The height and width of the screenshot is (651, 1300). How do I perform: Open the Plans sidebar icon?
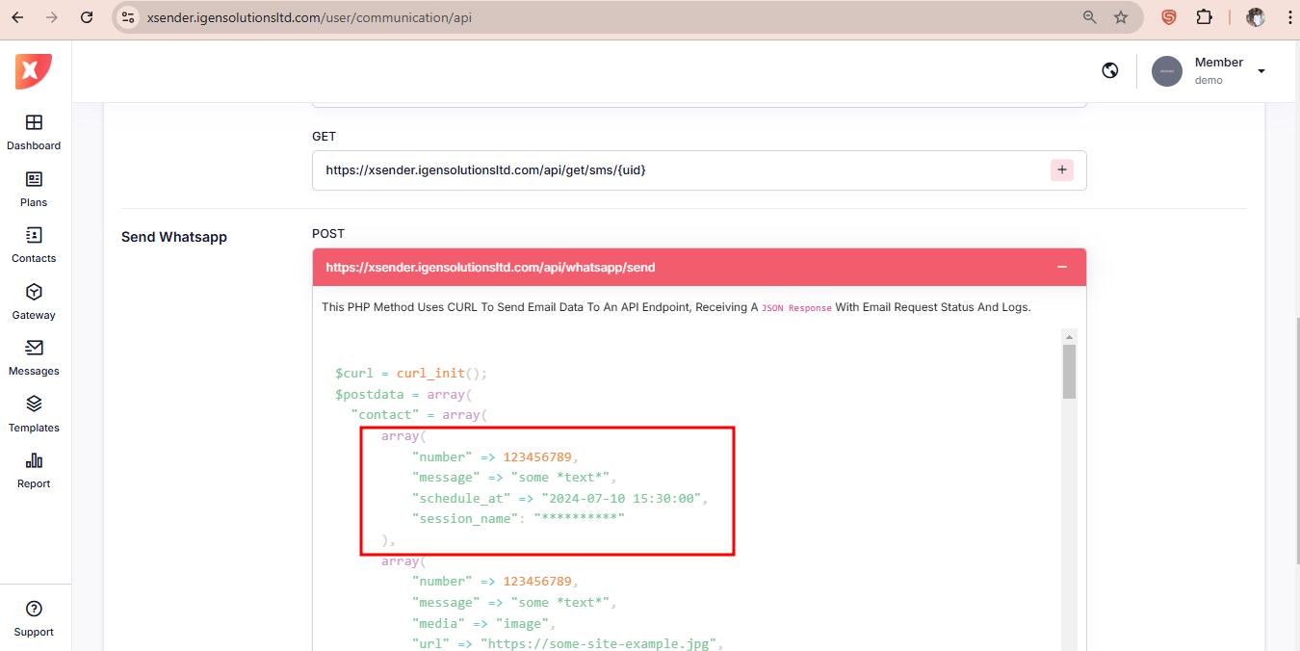pos(34,180)
